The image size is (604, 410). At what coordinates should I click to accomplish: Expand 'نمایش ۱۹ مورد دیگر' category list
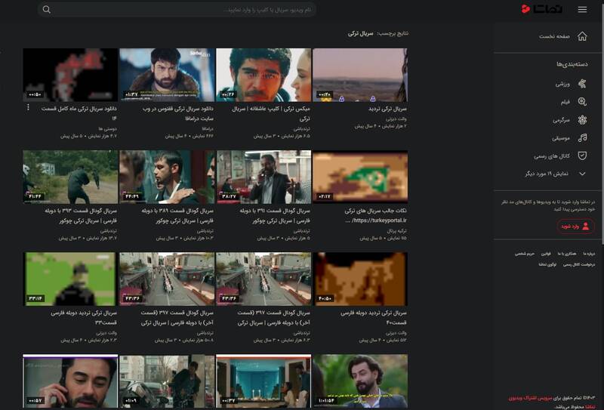pos(555,174)
